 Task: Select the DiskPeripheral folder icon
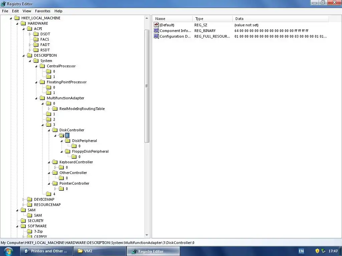pos(68,141)
